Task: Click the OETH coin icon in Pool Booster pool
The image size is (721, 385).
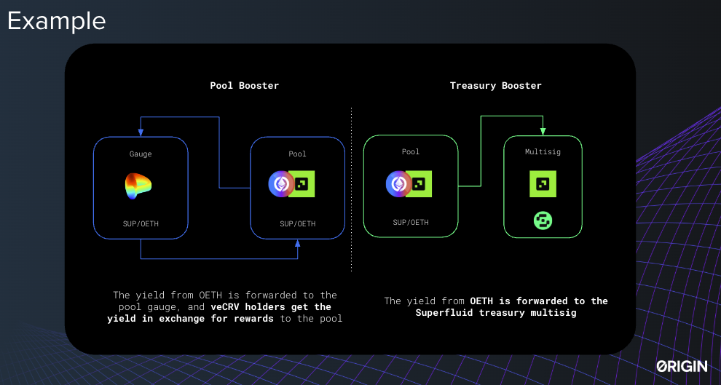Action: click(x=281, y=184)
